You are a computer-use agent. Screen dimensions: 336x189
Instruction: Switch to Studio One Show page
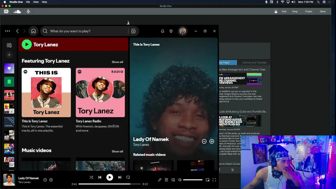pyautogui.click(x=323, y=12)
